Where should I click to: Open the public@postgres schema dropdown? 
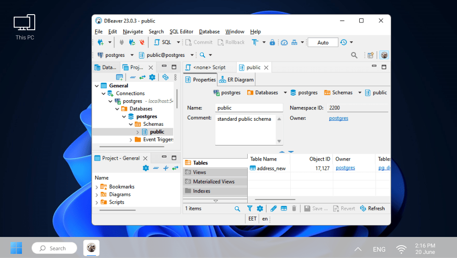192,55
